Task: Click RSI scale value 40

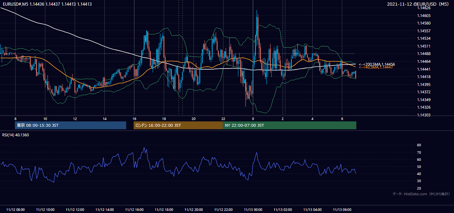Action: pyautogui.click(x=419, y=174)
